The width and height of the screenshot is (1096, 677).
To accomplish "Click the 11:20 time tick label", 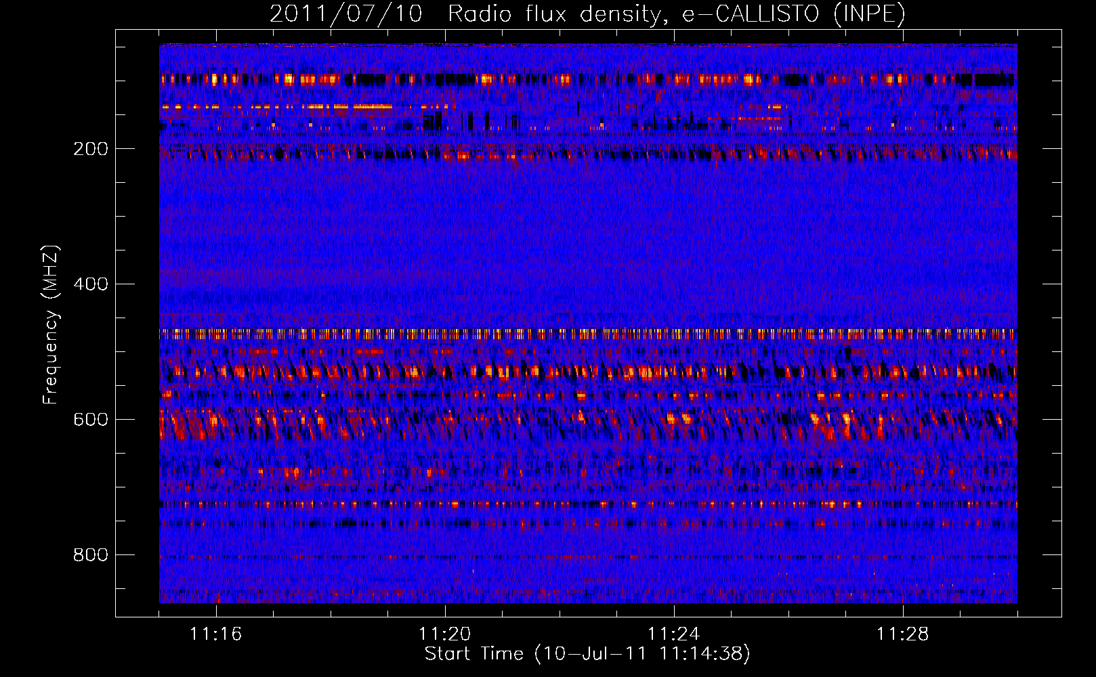I will pos(445,634).
